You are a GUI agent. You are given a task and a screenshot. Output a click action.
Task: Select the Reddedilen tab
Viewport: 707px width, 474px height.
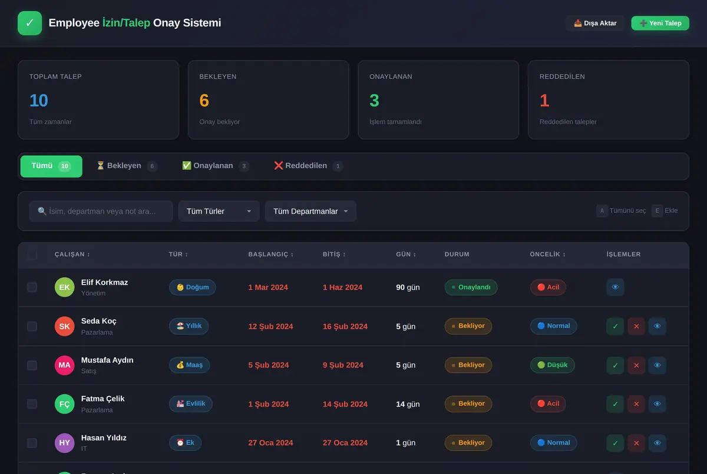(308, 166)
